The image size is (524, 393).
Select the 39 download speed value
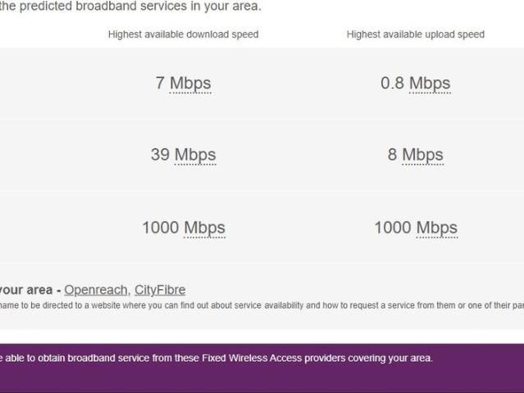pos(160,155)
